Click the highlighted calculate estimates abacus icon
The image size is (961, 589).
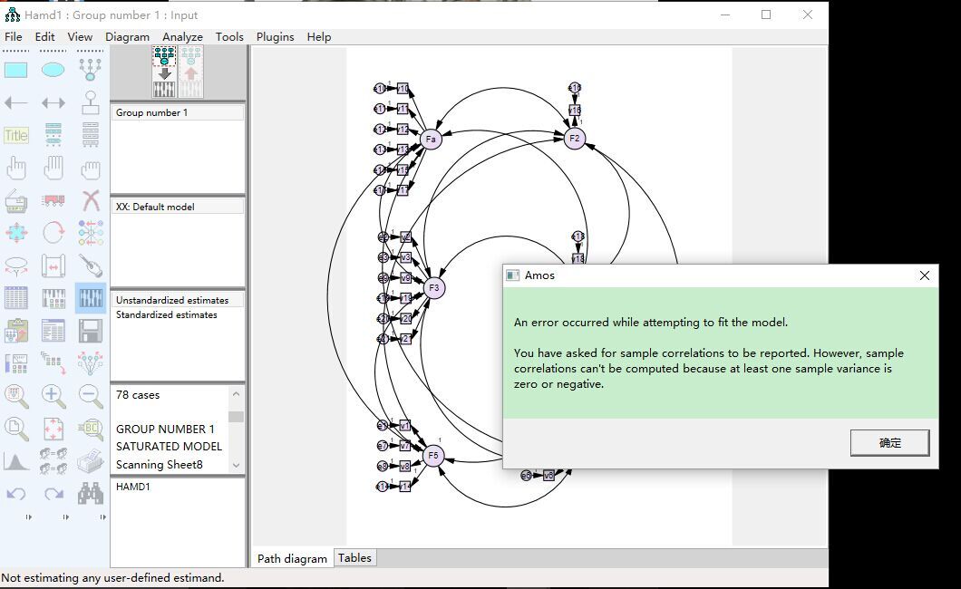(91, 298)
